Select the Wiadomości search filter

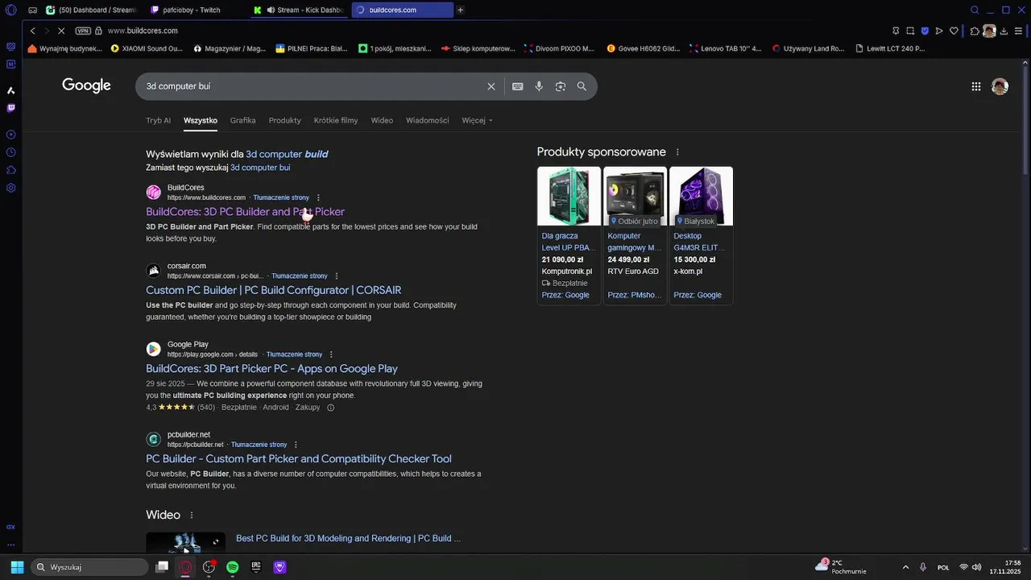[x=428, y=120]
